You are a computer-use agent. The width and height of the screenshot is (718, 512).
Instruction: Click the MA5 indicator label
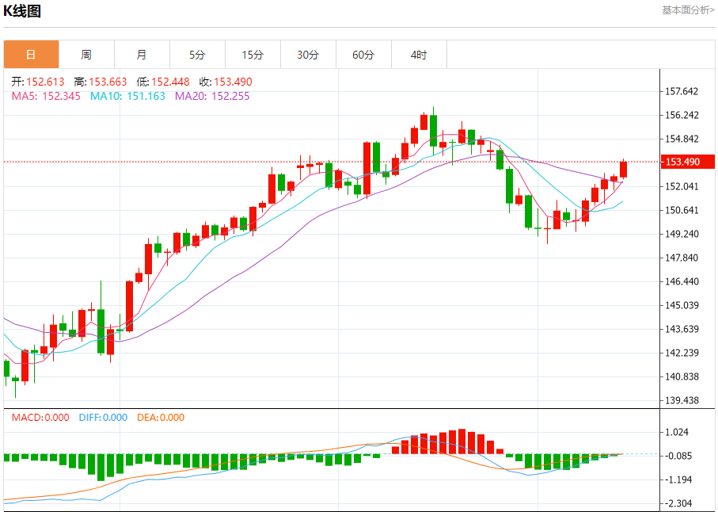point(46,96)
